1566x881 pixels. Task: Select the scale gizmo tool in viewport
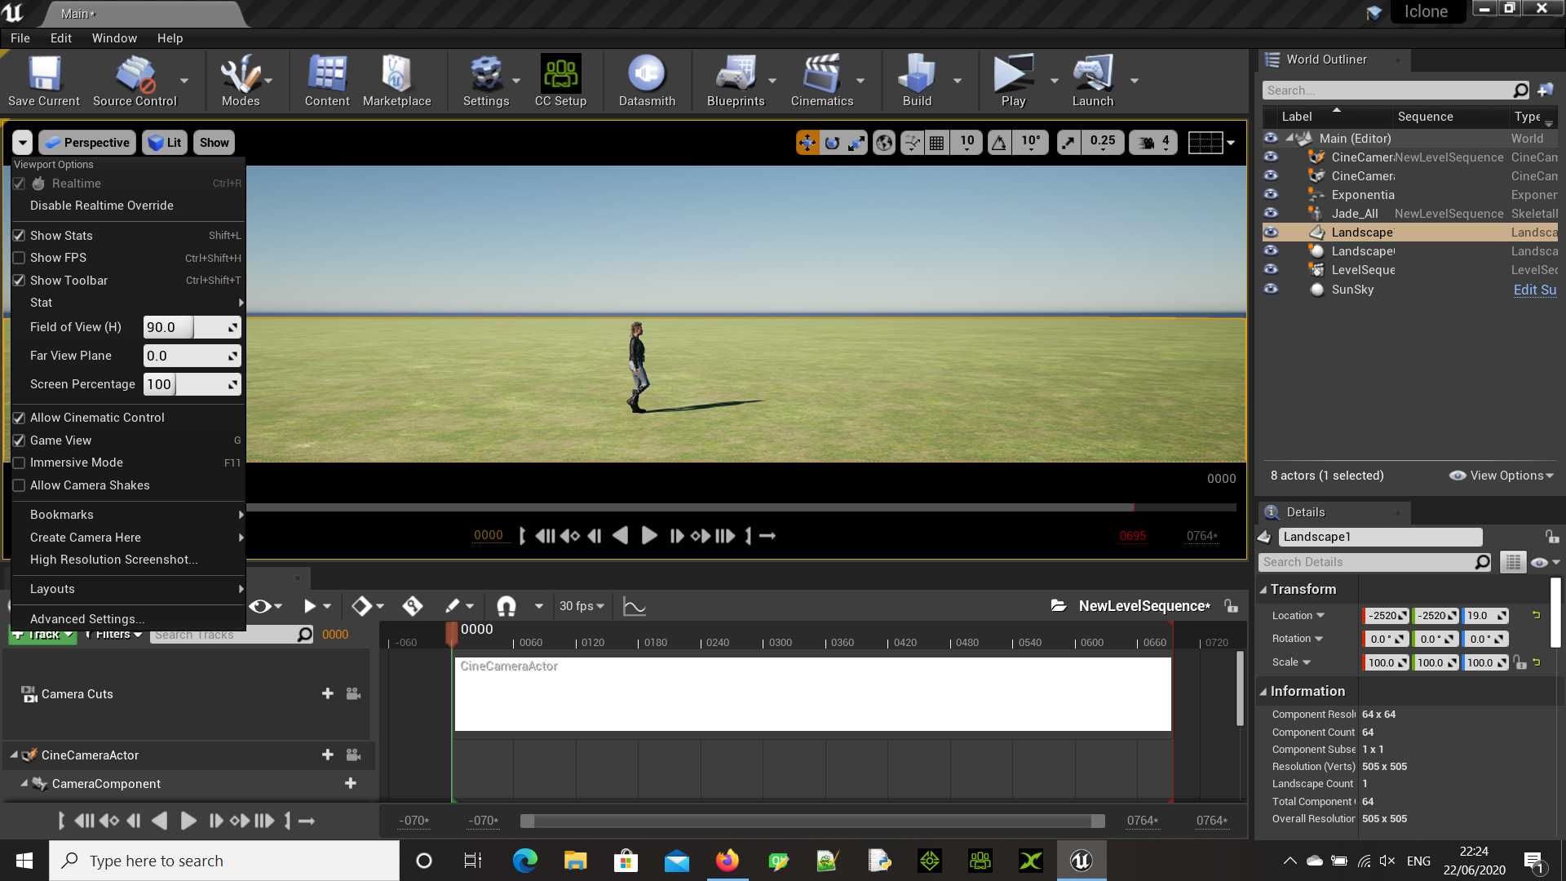point(856,143)
